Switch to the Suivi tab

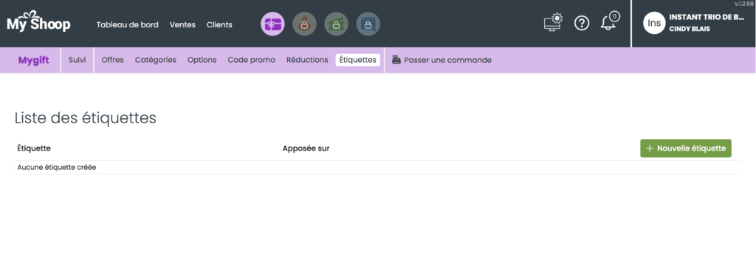click(x=77, y=60)
